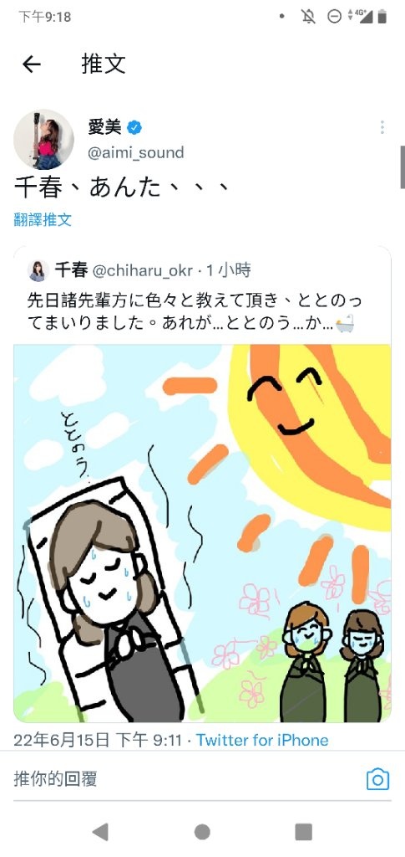This screenshot has width=405, height=857.
Task: Tap the Twitter for iPhone source link
Action: tap(262, 741)
